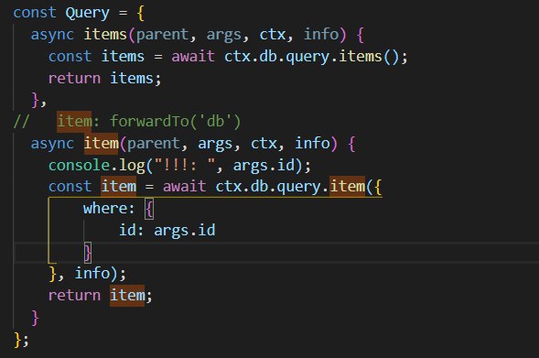
Task: Click 'log' in the console.log call
Action: [132, 165]
